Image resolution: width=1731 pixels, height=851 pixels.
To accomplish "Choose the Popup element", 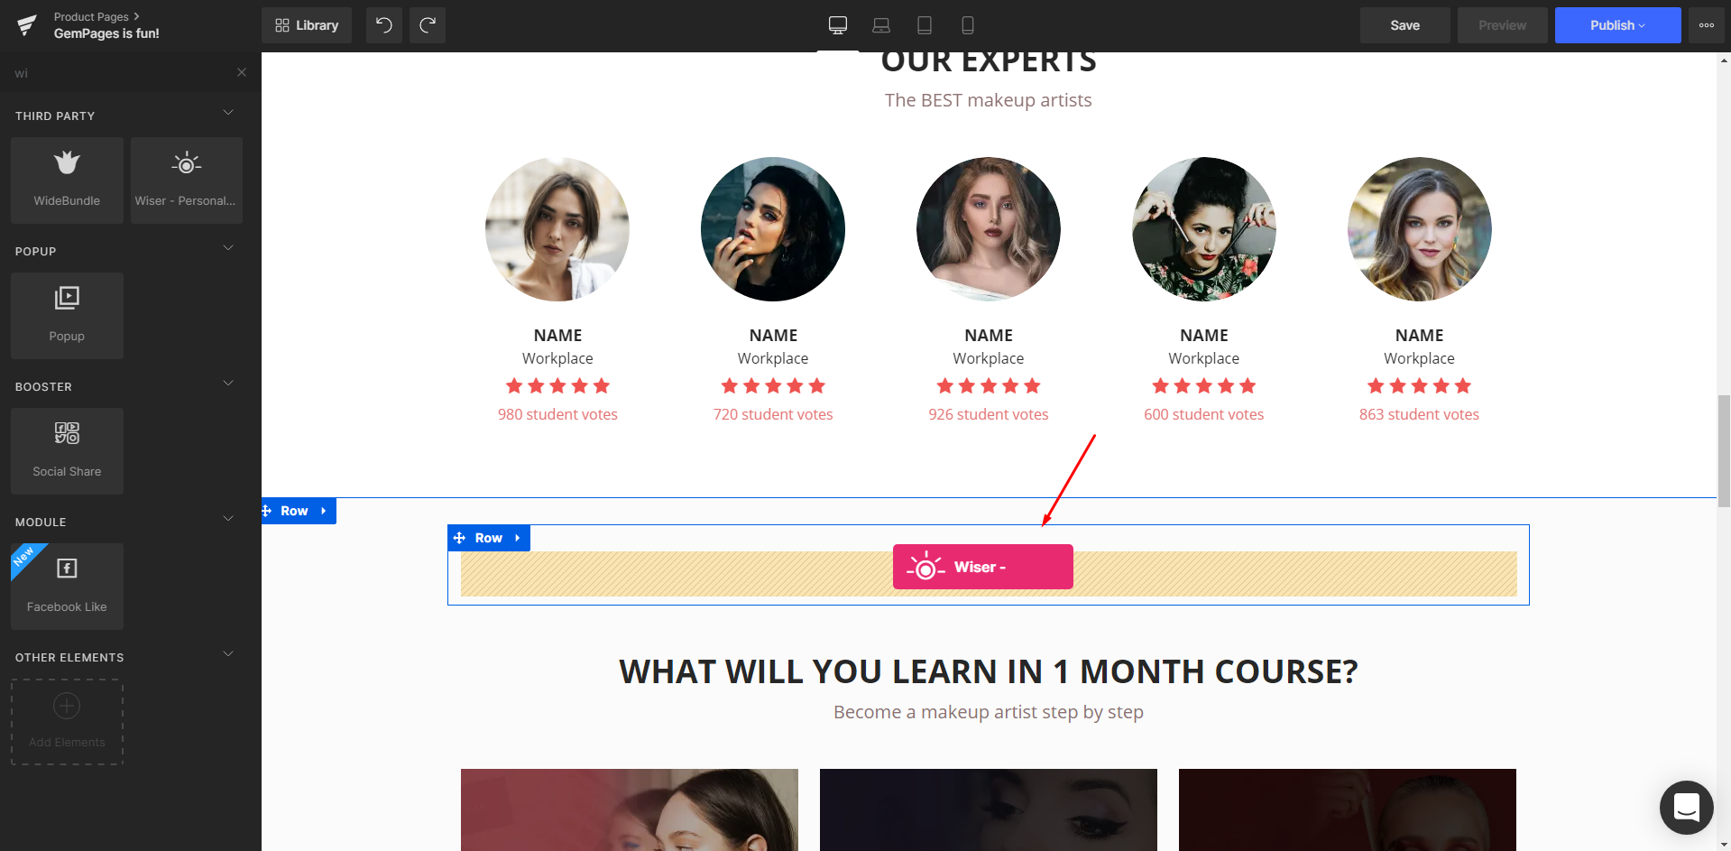I will pos(67,316).
